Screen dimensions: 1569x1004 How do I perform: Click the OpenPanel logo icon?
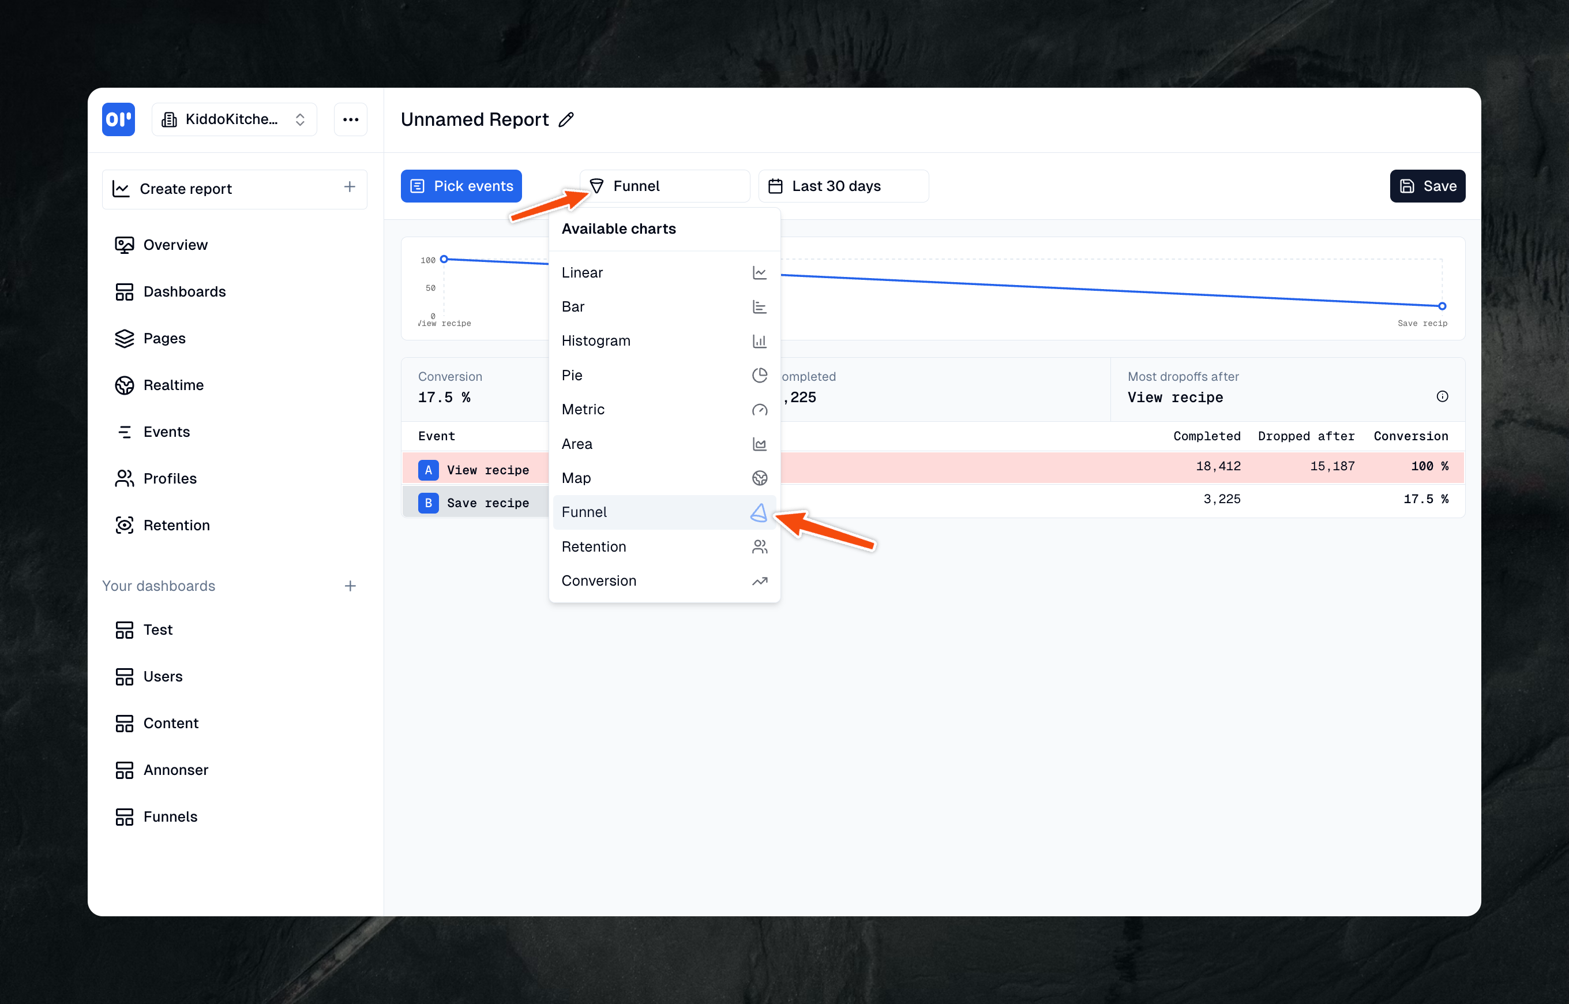point(118,119)
